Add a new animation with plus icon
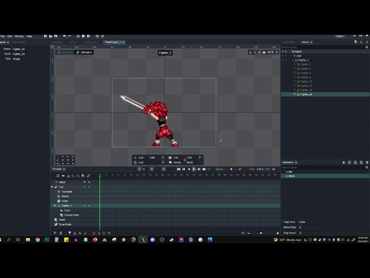This screenshot has height=278, width=370. point(343,162)
